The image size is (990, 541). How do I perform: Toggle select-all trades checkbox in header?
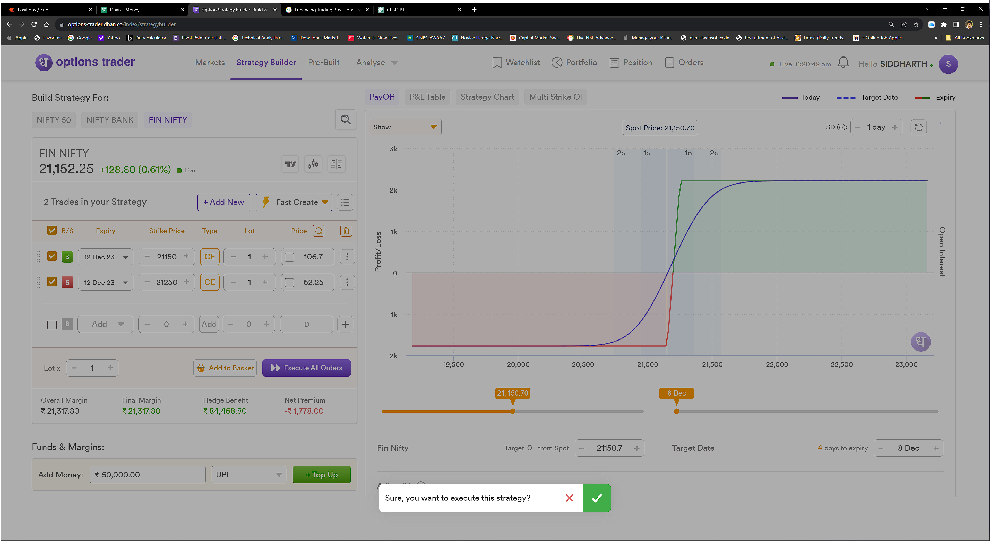point(52,230)
